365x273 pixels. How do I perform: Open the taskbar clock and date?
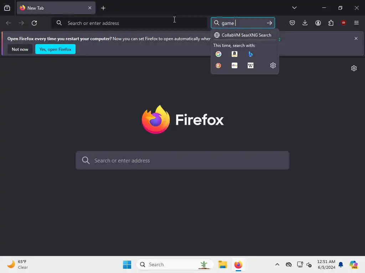pyautogui.click(x=326, y=264)
